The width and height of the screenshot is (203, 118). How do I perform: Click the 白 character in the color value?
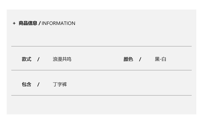[164, 59]
